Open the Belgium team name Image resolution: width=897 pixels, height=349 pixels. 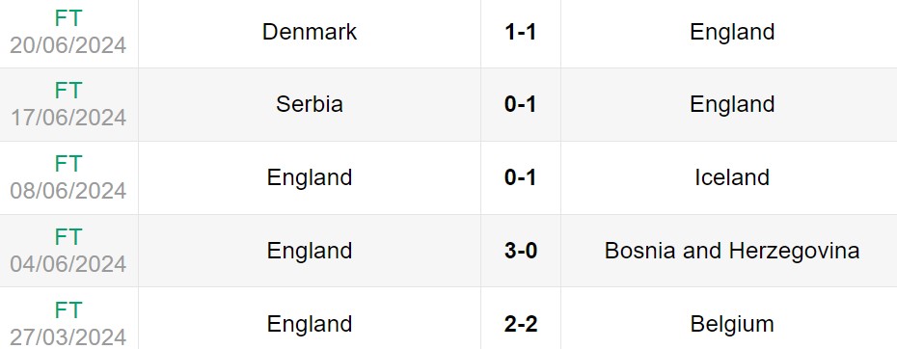[x=732, y=324]
